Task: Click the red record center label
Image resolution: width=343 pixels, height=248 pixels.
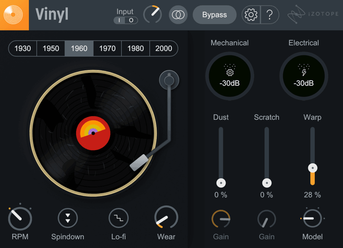Action: [93, 133]
